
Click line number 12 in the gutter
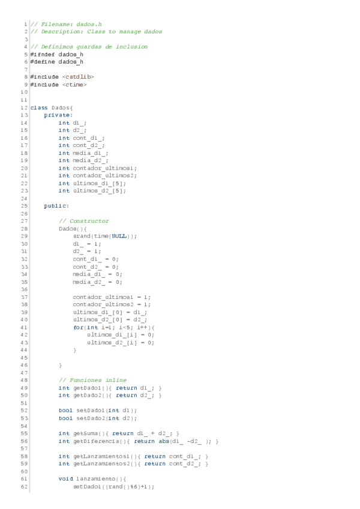(25, 108)
